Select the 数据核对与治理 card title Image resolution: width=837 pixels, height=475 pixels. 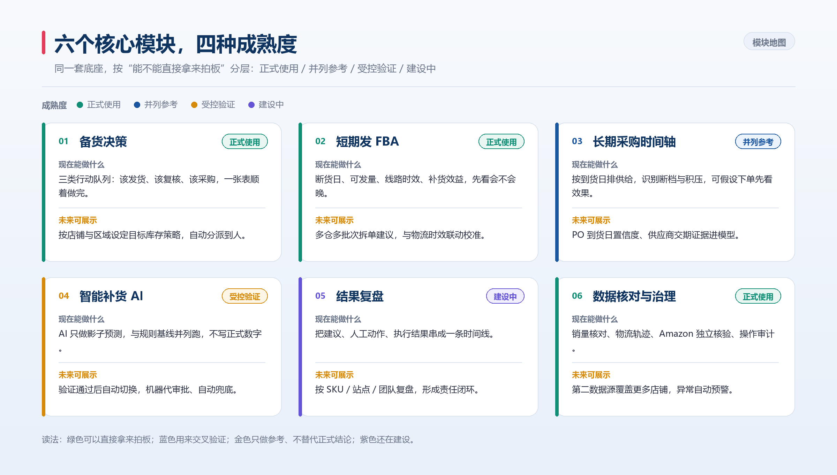point(634,296)
